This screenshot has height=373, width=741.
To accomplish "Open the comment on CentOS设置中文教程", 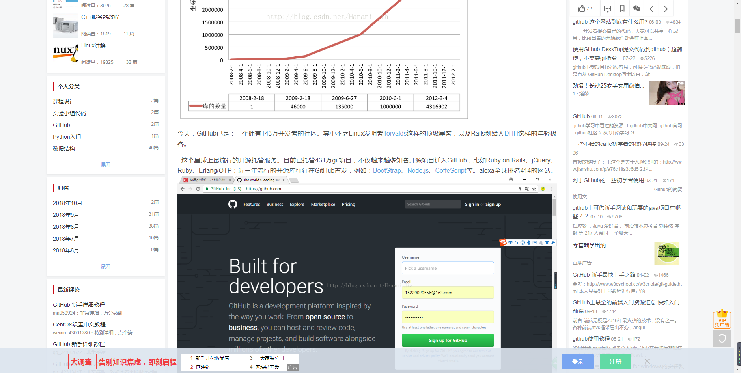I will (x=79, y=325).
